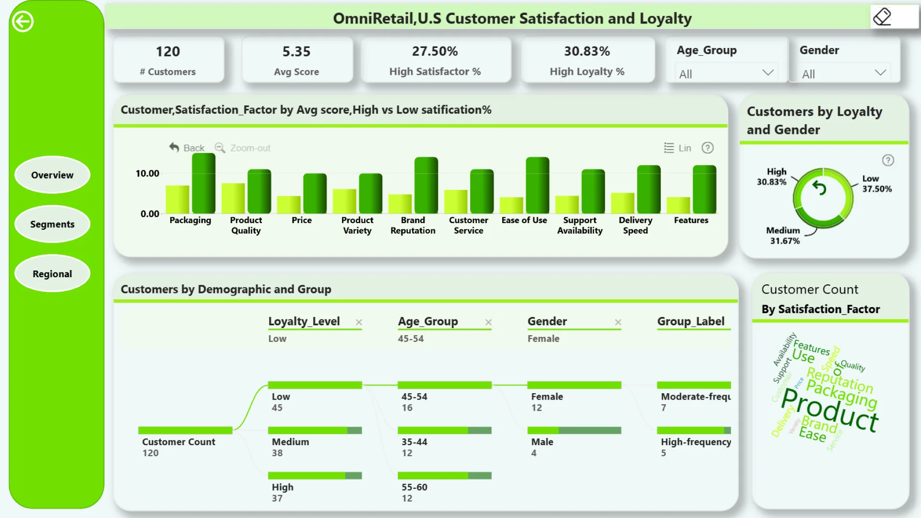Click the High 30.83% donut label
Image resolution: width=921 pixels, height=518 pixels.
pyautogui.click(x=771, y=177)
